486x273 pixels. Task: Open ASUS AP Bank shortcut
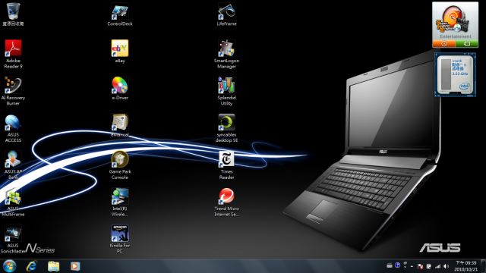[13, 165]
